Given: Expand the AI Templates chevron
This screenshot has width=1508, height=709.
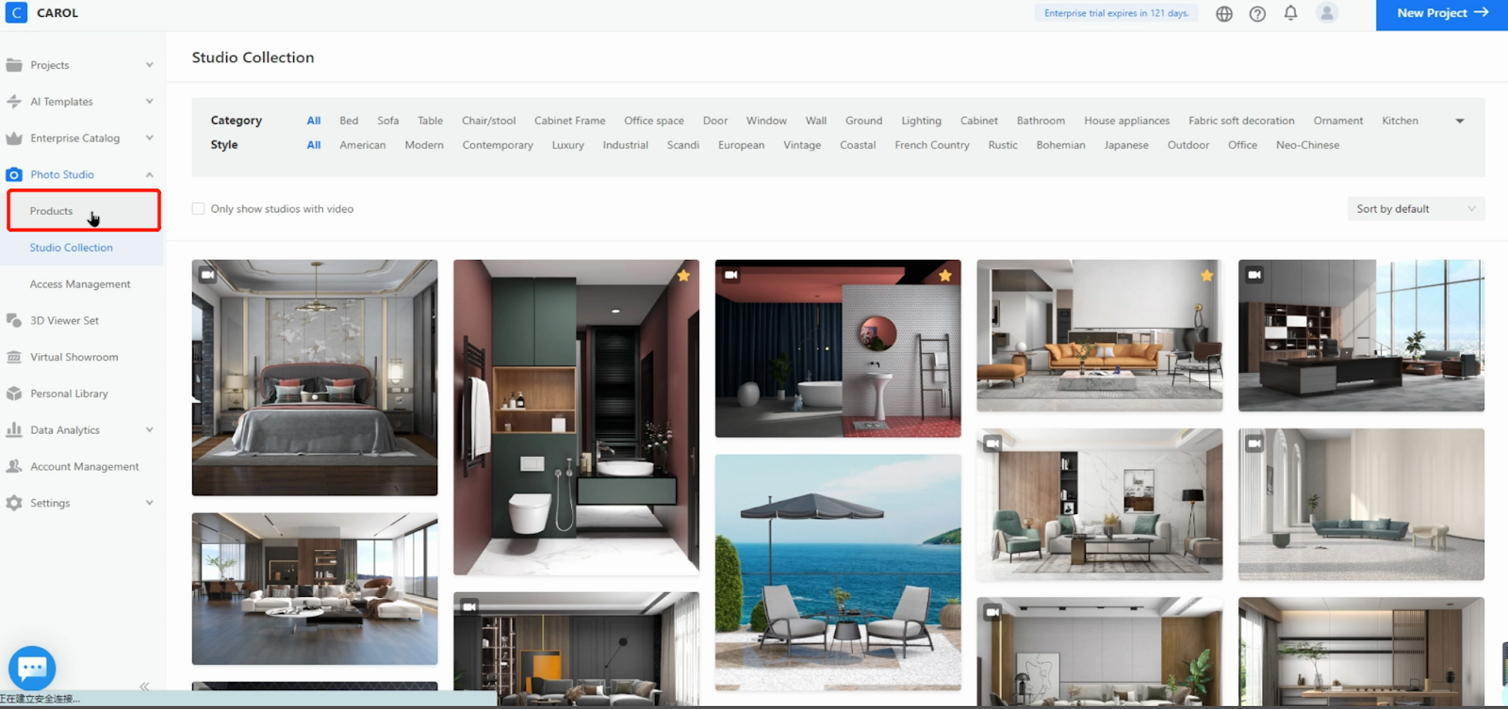Looking at the screenshot, I should click(149, 102).
